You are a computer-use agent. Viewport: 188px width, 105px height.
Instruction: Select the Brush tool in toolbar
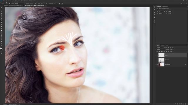pyautogui.click(x=1, y=21)
